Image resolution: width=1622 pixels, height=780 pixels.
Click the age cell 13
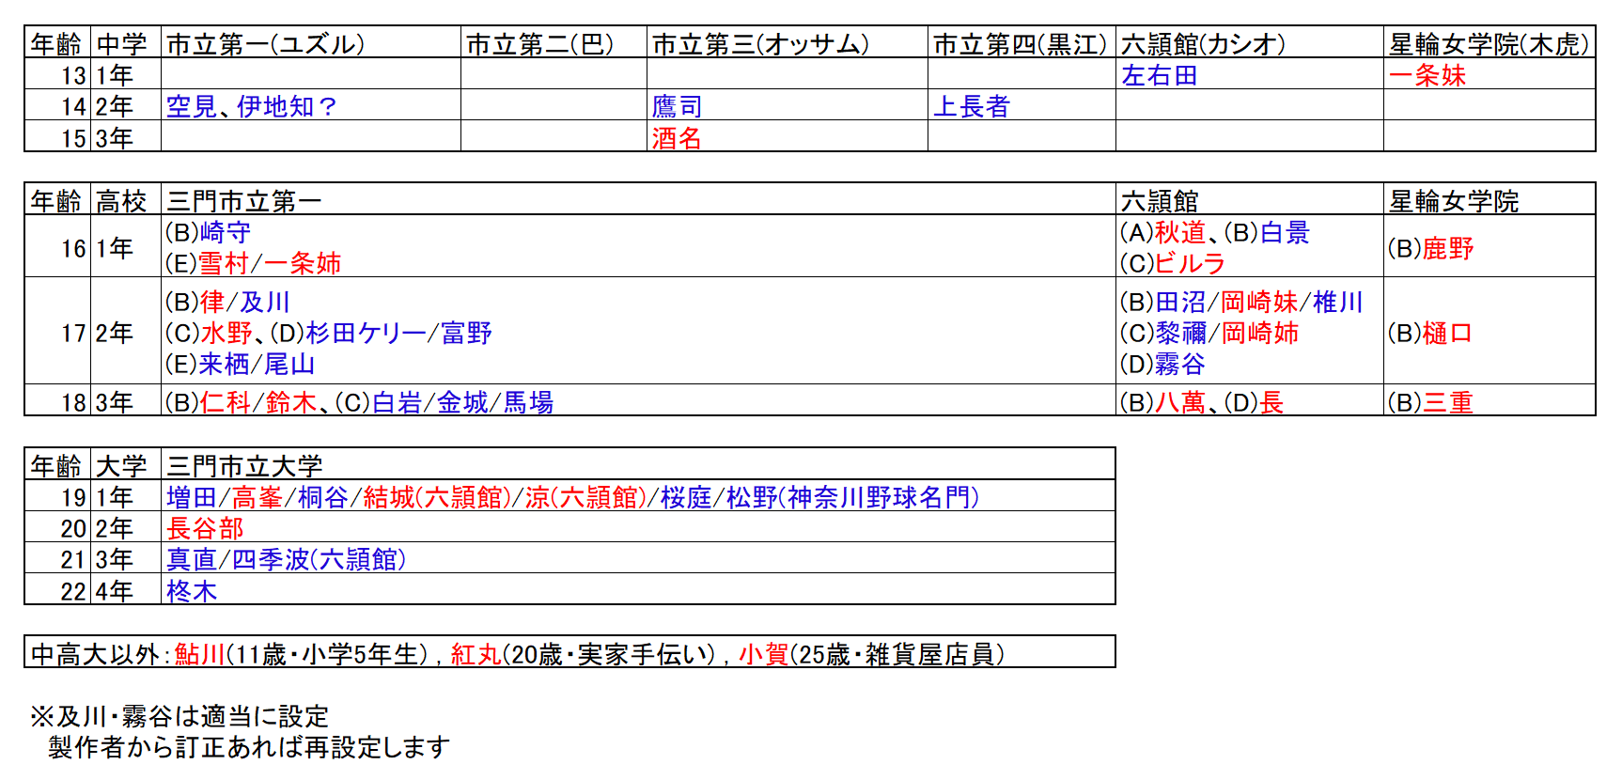point(58,74)
